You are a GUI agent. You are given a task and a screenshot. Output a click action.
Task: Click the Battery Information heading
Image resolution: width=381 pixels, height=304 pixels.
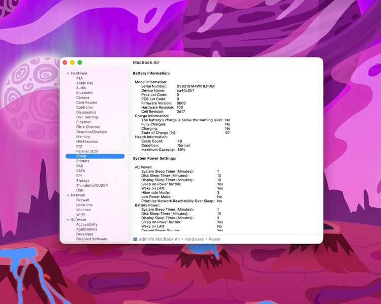point(151,73)
